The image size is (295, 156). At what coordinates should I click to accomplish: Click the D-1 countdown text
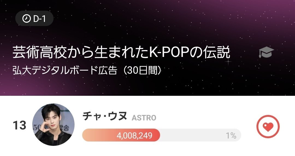click(39, 19)
